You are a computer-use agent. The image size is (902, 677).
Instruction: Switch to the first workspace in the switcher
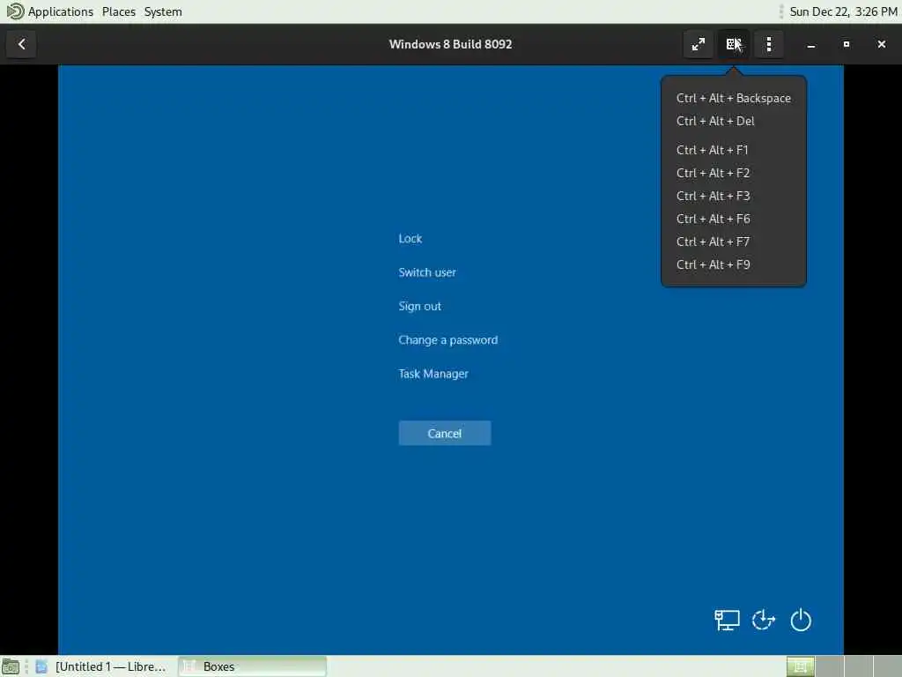click(x=800, y=666)
